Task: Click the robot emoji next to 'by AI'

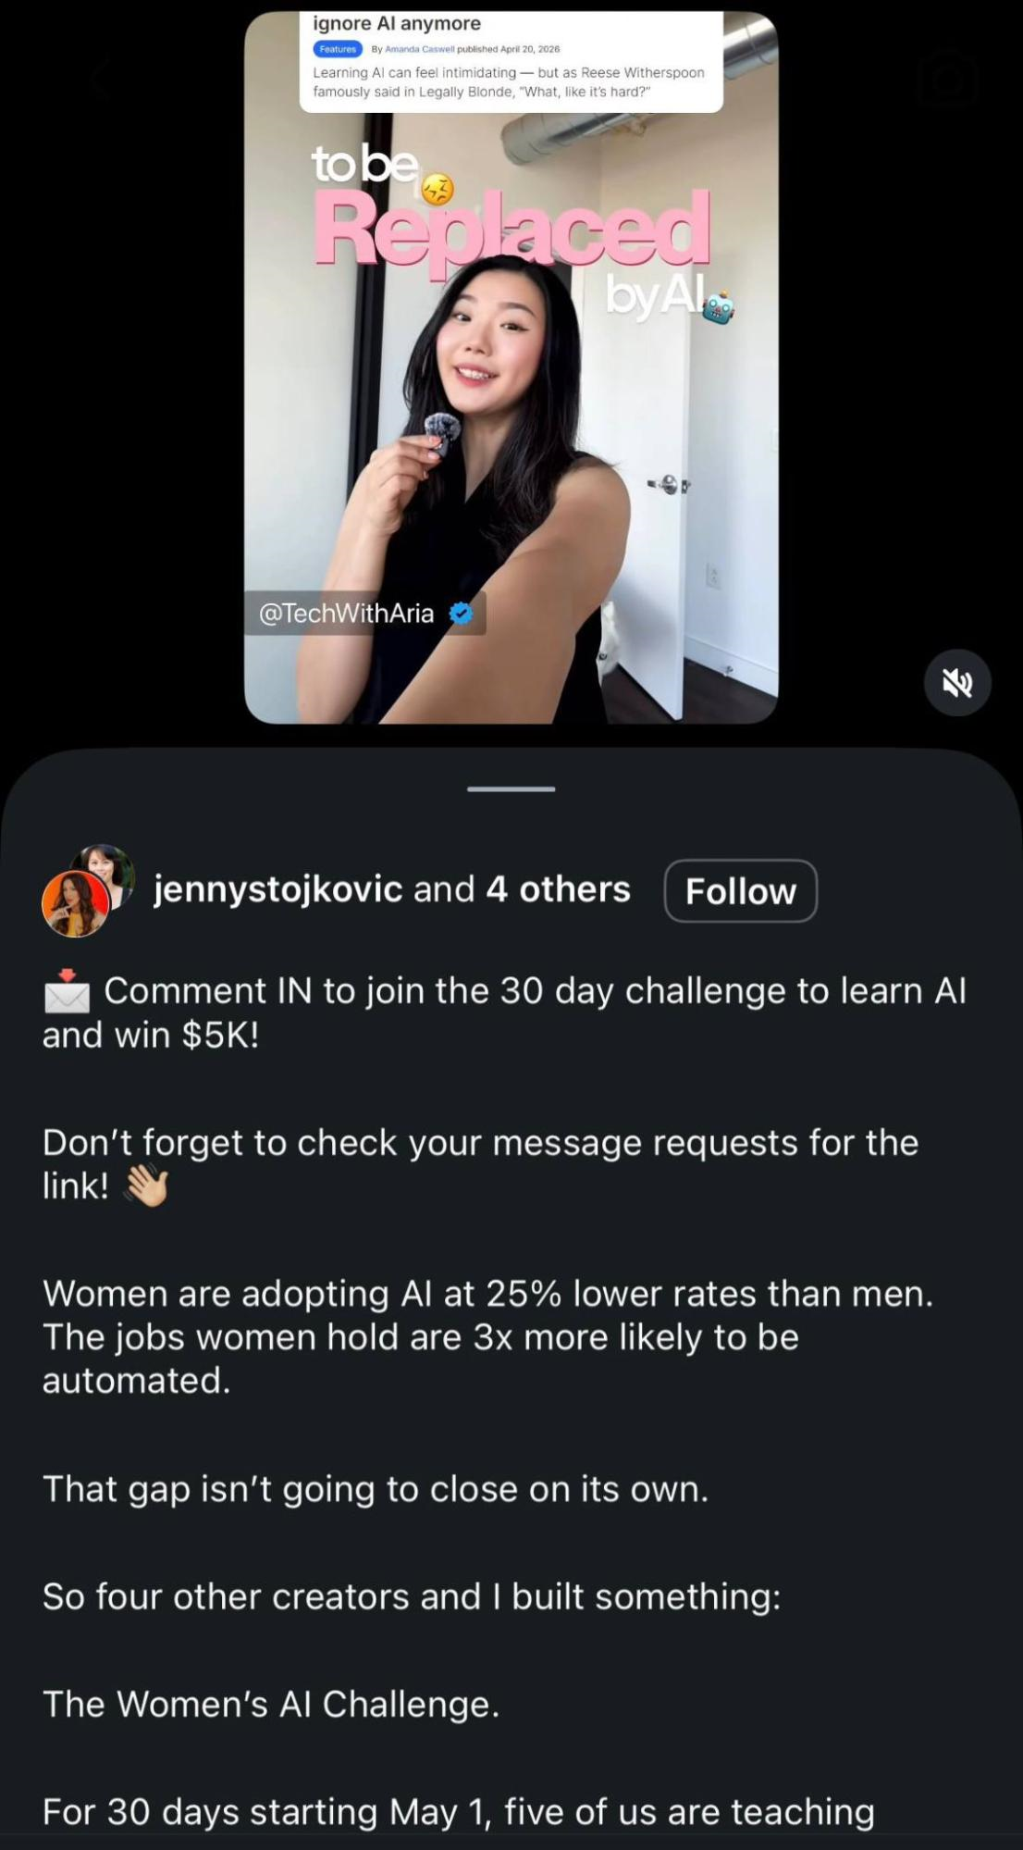Action: tap(719, 307)
